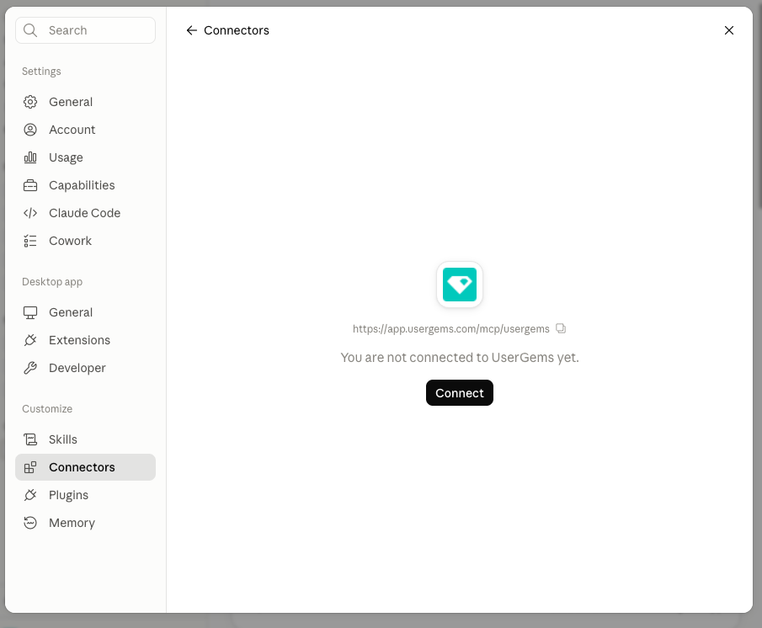The width and height of the screenshot is (762, 628).
Task: Click the Capabilities briefcase icon
Action: 30,185
